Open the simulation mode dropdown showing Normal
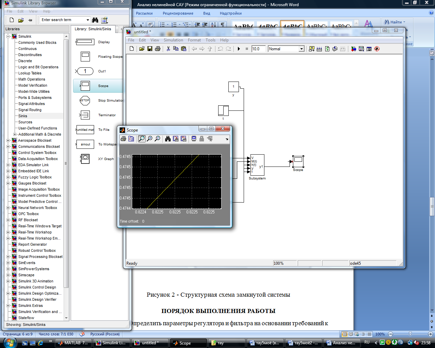 pos(301,49)
